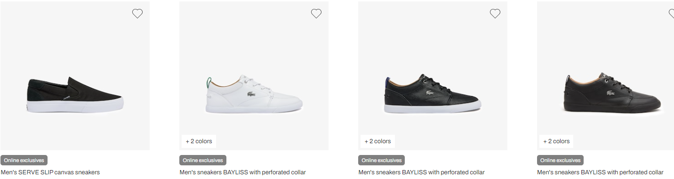Open photo of black BAYLISS with white sole
Screen dimensions: 674x179
click(433, 76)
